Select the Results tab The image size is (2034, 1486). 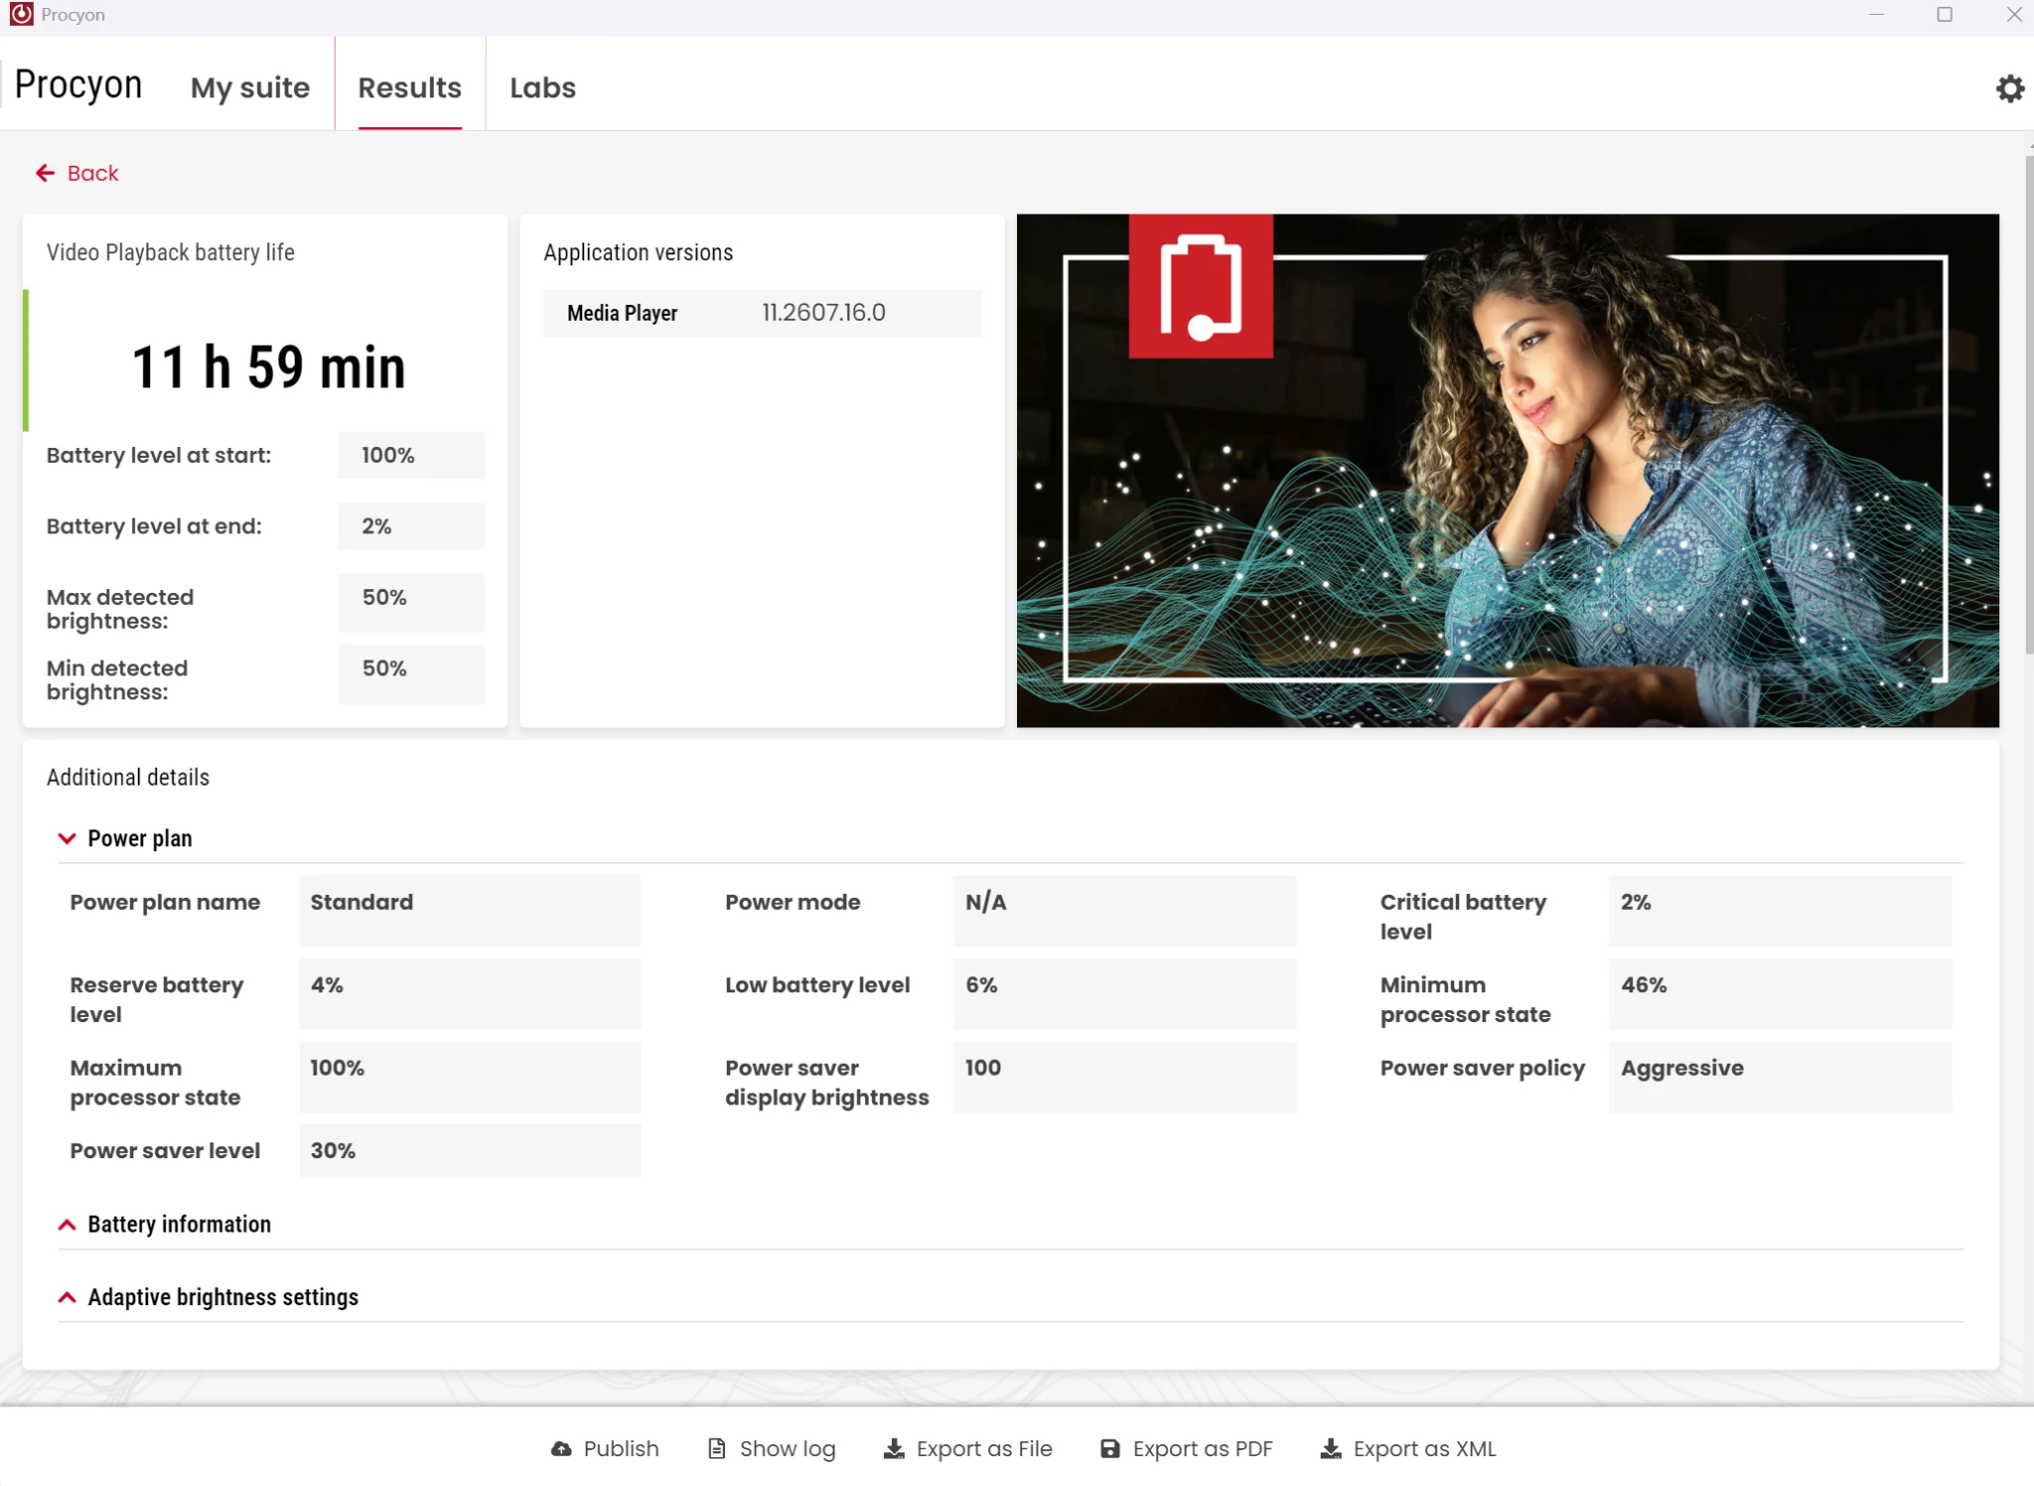410,87
